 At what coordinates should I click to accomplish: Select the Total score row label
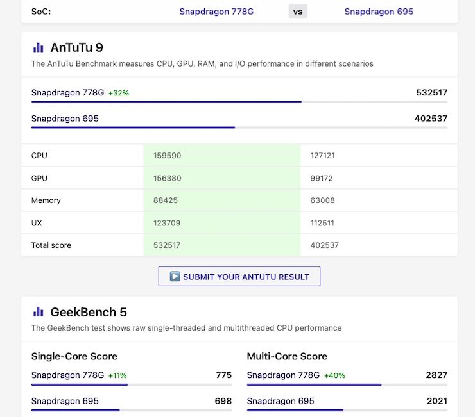click(51, 245)
